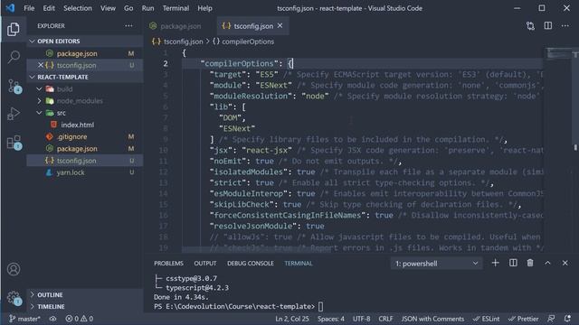Collapse the src folder
This screenshot has height=325, width=579.
coord(39,113)
